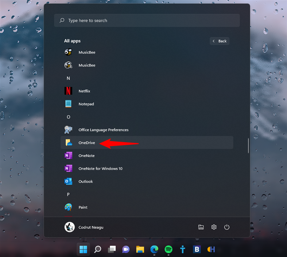Click the Windows Start button on taskbar

point(83,249)
